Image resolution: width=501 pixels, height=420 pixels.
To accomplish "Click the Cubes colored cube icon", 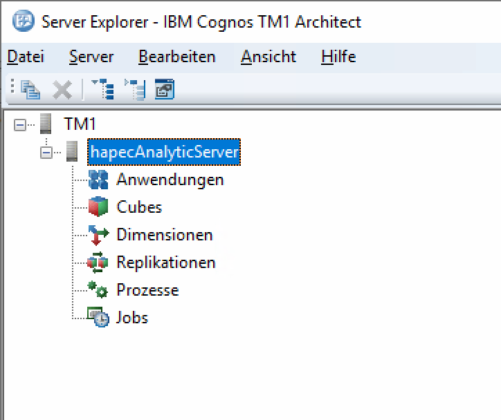I will pyautogui.click(x=99, y=207).
